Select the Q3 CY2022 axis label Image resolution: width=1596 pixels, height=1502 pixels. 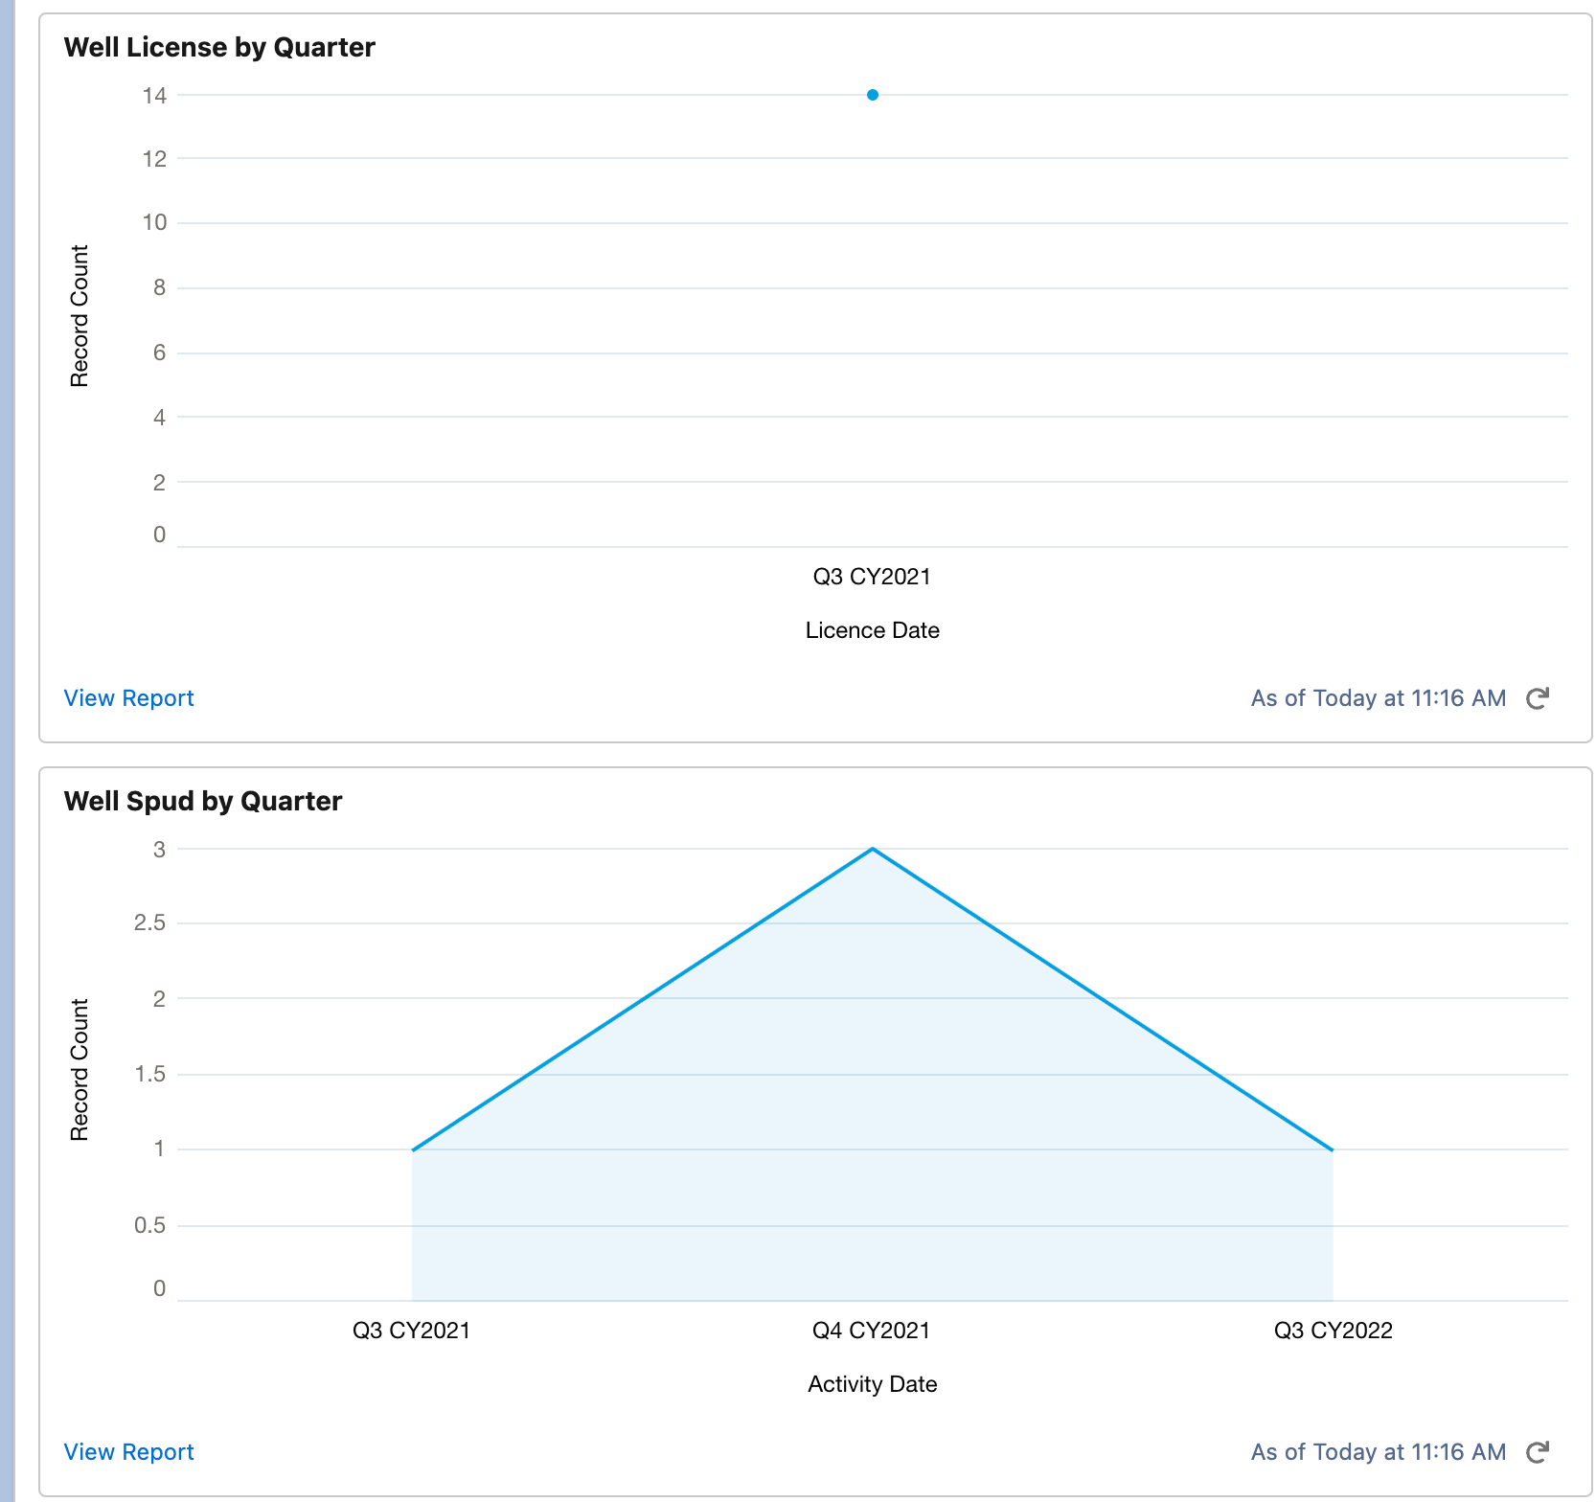pos(1333,1331)
